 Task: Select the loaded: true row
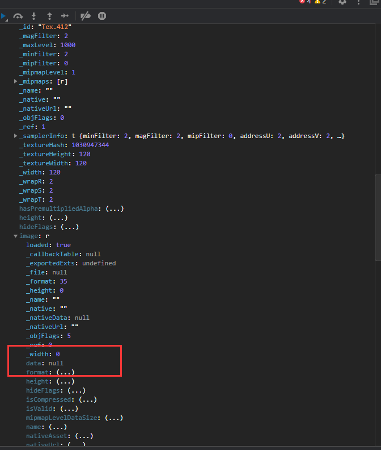[x=48, y=245]
